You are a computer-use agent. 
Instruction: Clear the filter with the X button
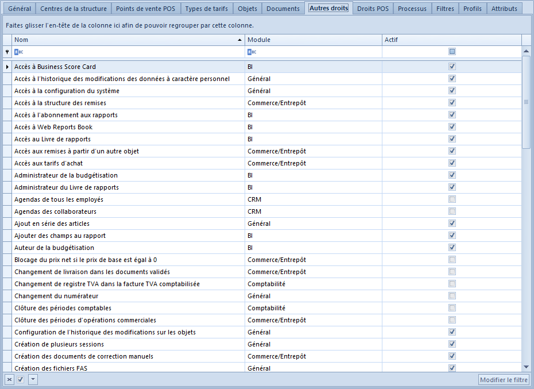pos(10,379)
